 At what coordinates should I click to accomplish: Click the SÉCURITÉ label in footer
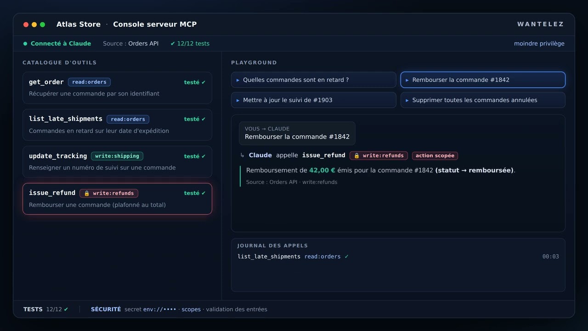tap(106, 309)
